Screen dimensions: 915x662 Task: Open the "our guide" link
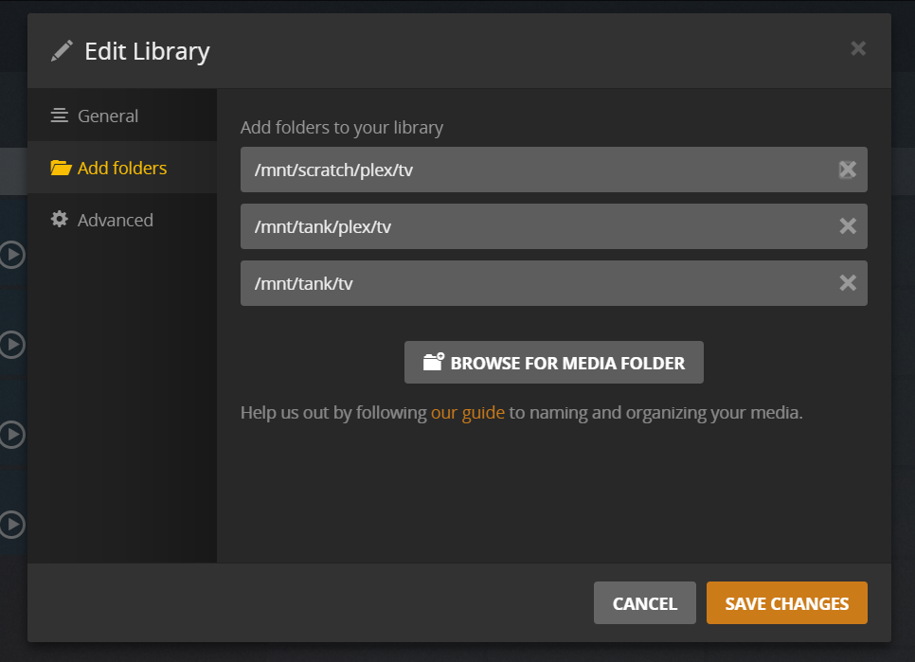pyautogui.click(x=468, y=413)
